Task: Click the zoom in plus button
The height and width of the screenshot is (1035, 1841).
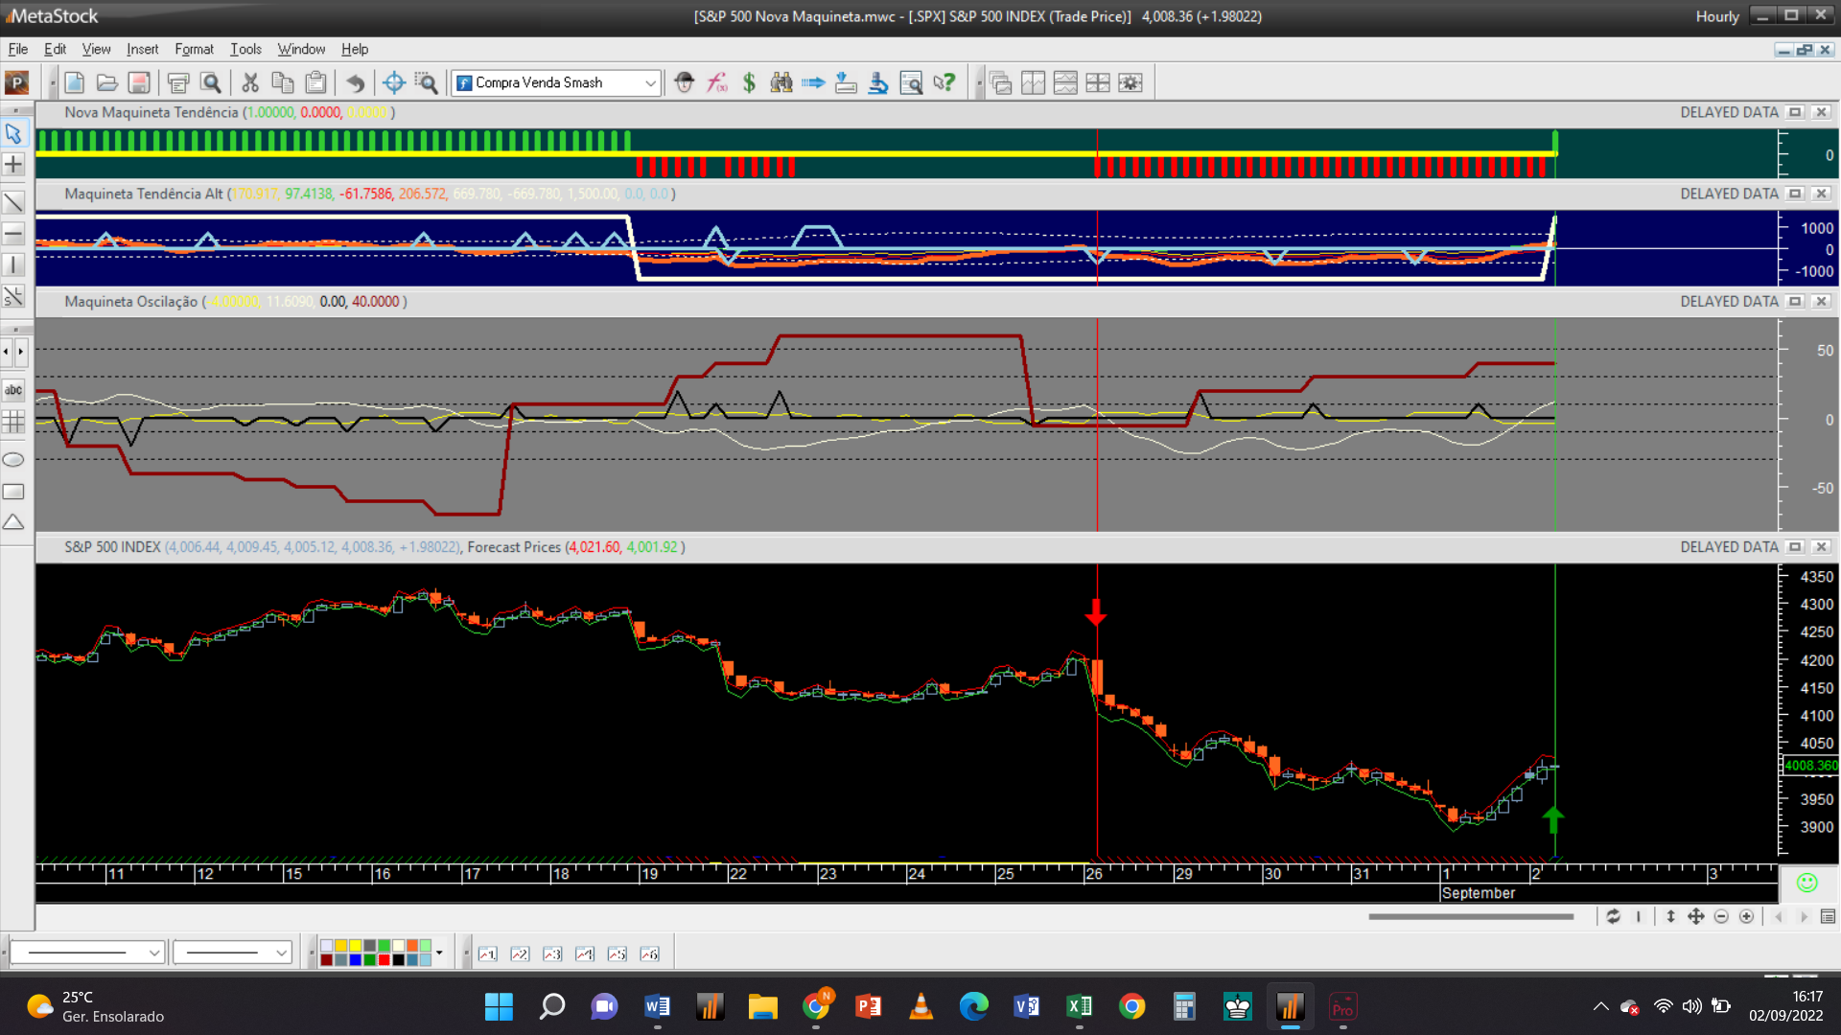Action: click(x=1747, y=917)
